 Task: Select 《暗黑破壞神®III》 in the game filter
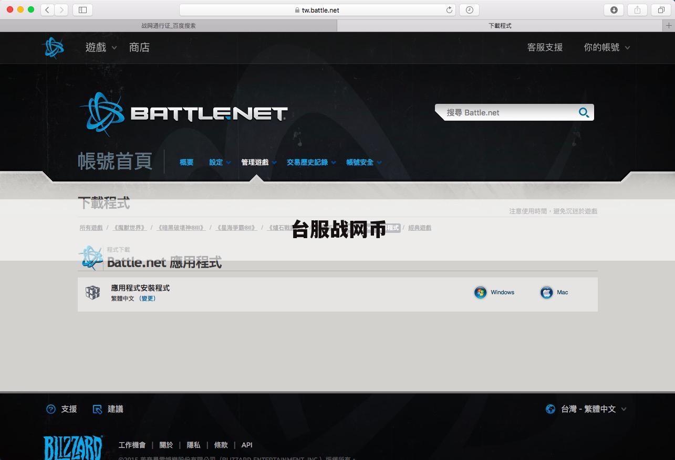[x=181, y=228]
